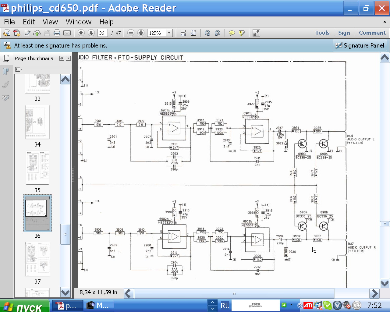Collapse the navigation pane with double arrow
Viewport: 390px width, 312px height.
click(x=62, y=58)
